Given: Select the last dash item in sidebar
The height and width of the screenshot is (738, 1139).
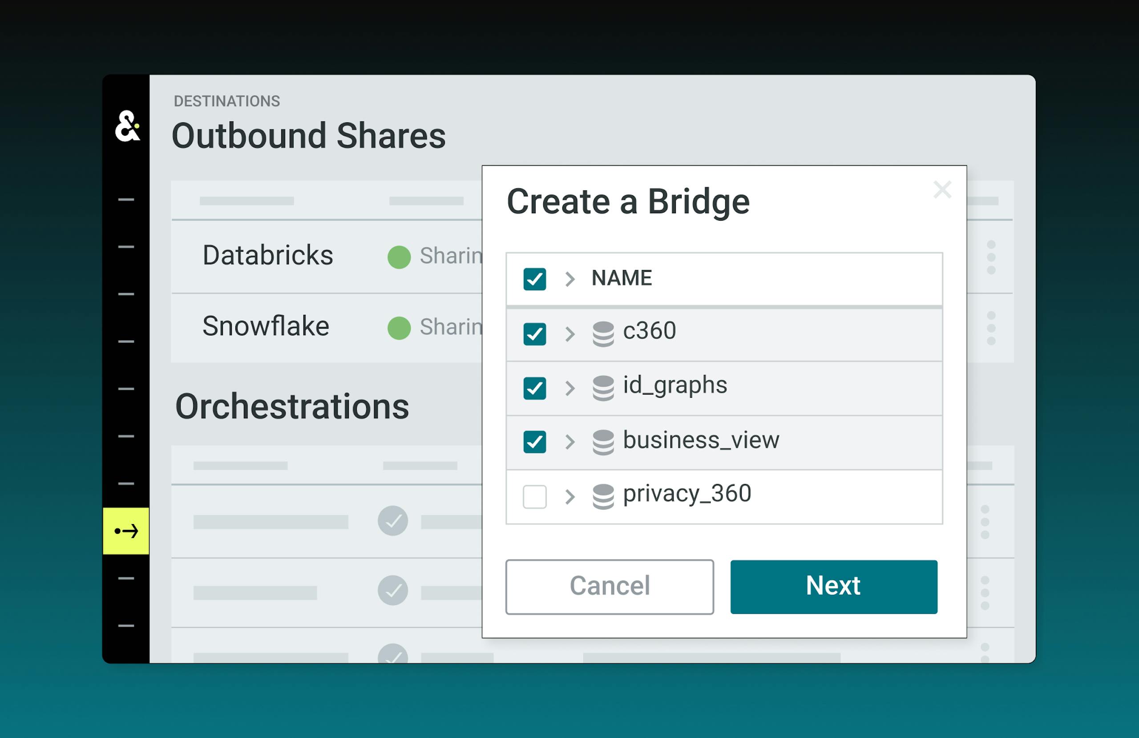Looking at the screenshot, I should coord(126,625).
